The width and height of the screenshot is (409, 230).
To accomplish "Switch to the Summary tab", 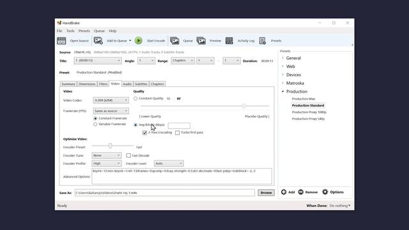I will pos(68,84).
